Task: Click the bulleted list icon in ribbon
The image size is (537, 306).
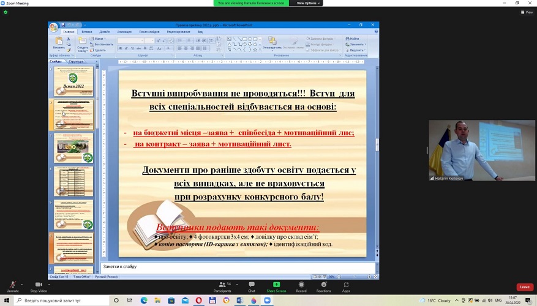Action: tap(180, 41)
